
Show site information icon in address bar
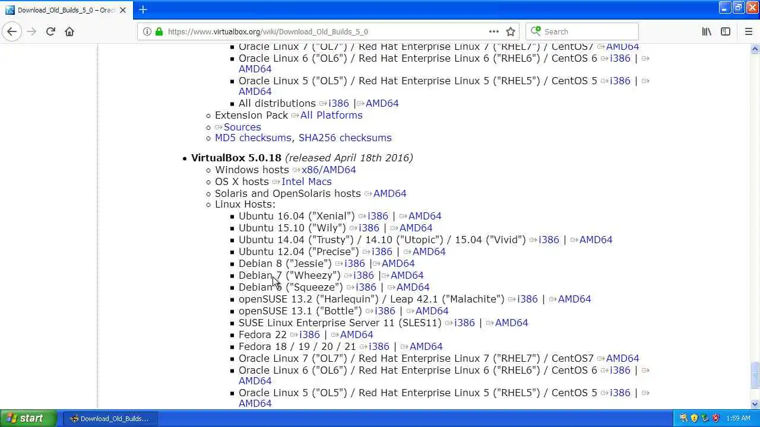click(x=147, y=31)
